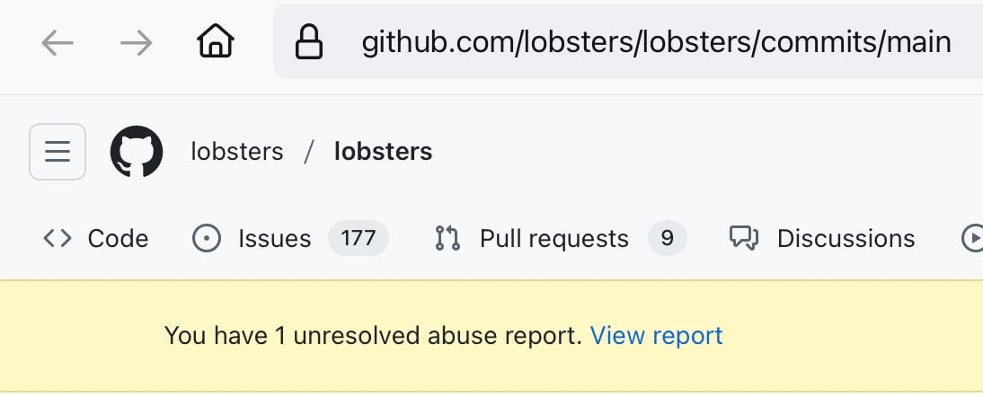The image size is (983, 397).
Task: Click the address bar URL field
Action: tap(628, 42)
